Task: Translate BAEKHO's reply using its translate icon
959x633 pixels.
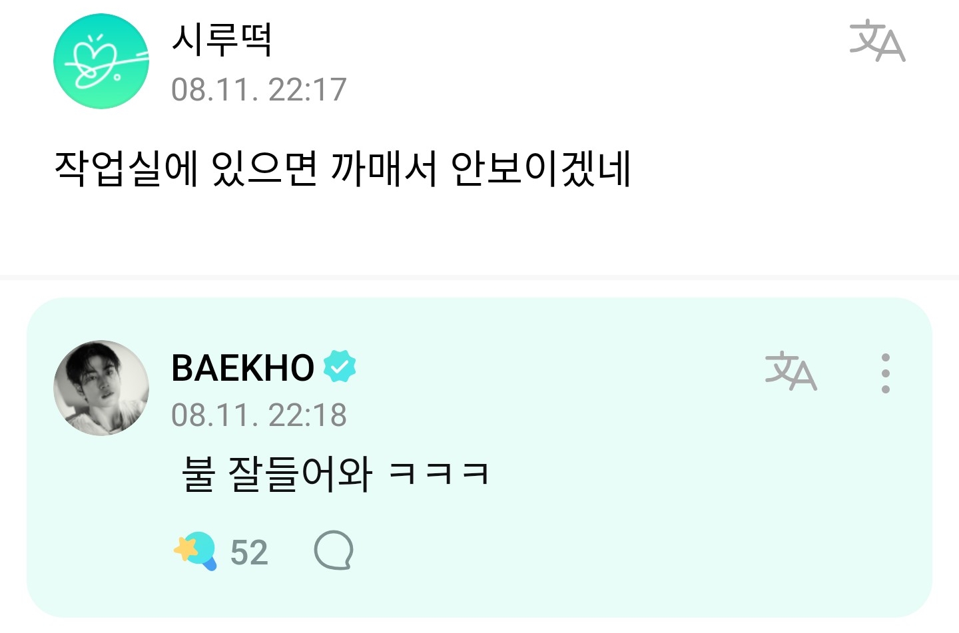Action: [791, 371]
